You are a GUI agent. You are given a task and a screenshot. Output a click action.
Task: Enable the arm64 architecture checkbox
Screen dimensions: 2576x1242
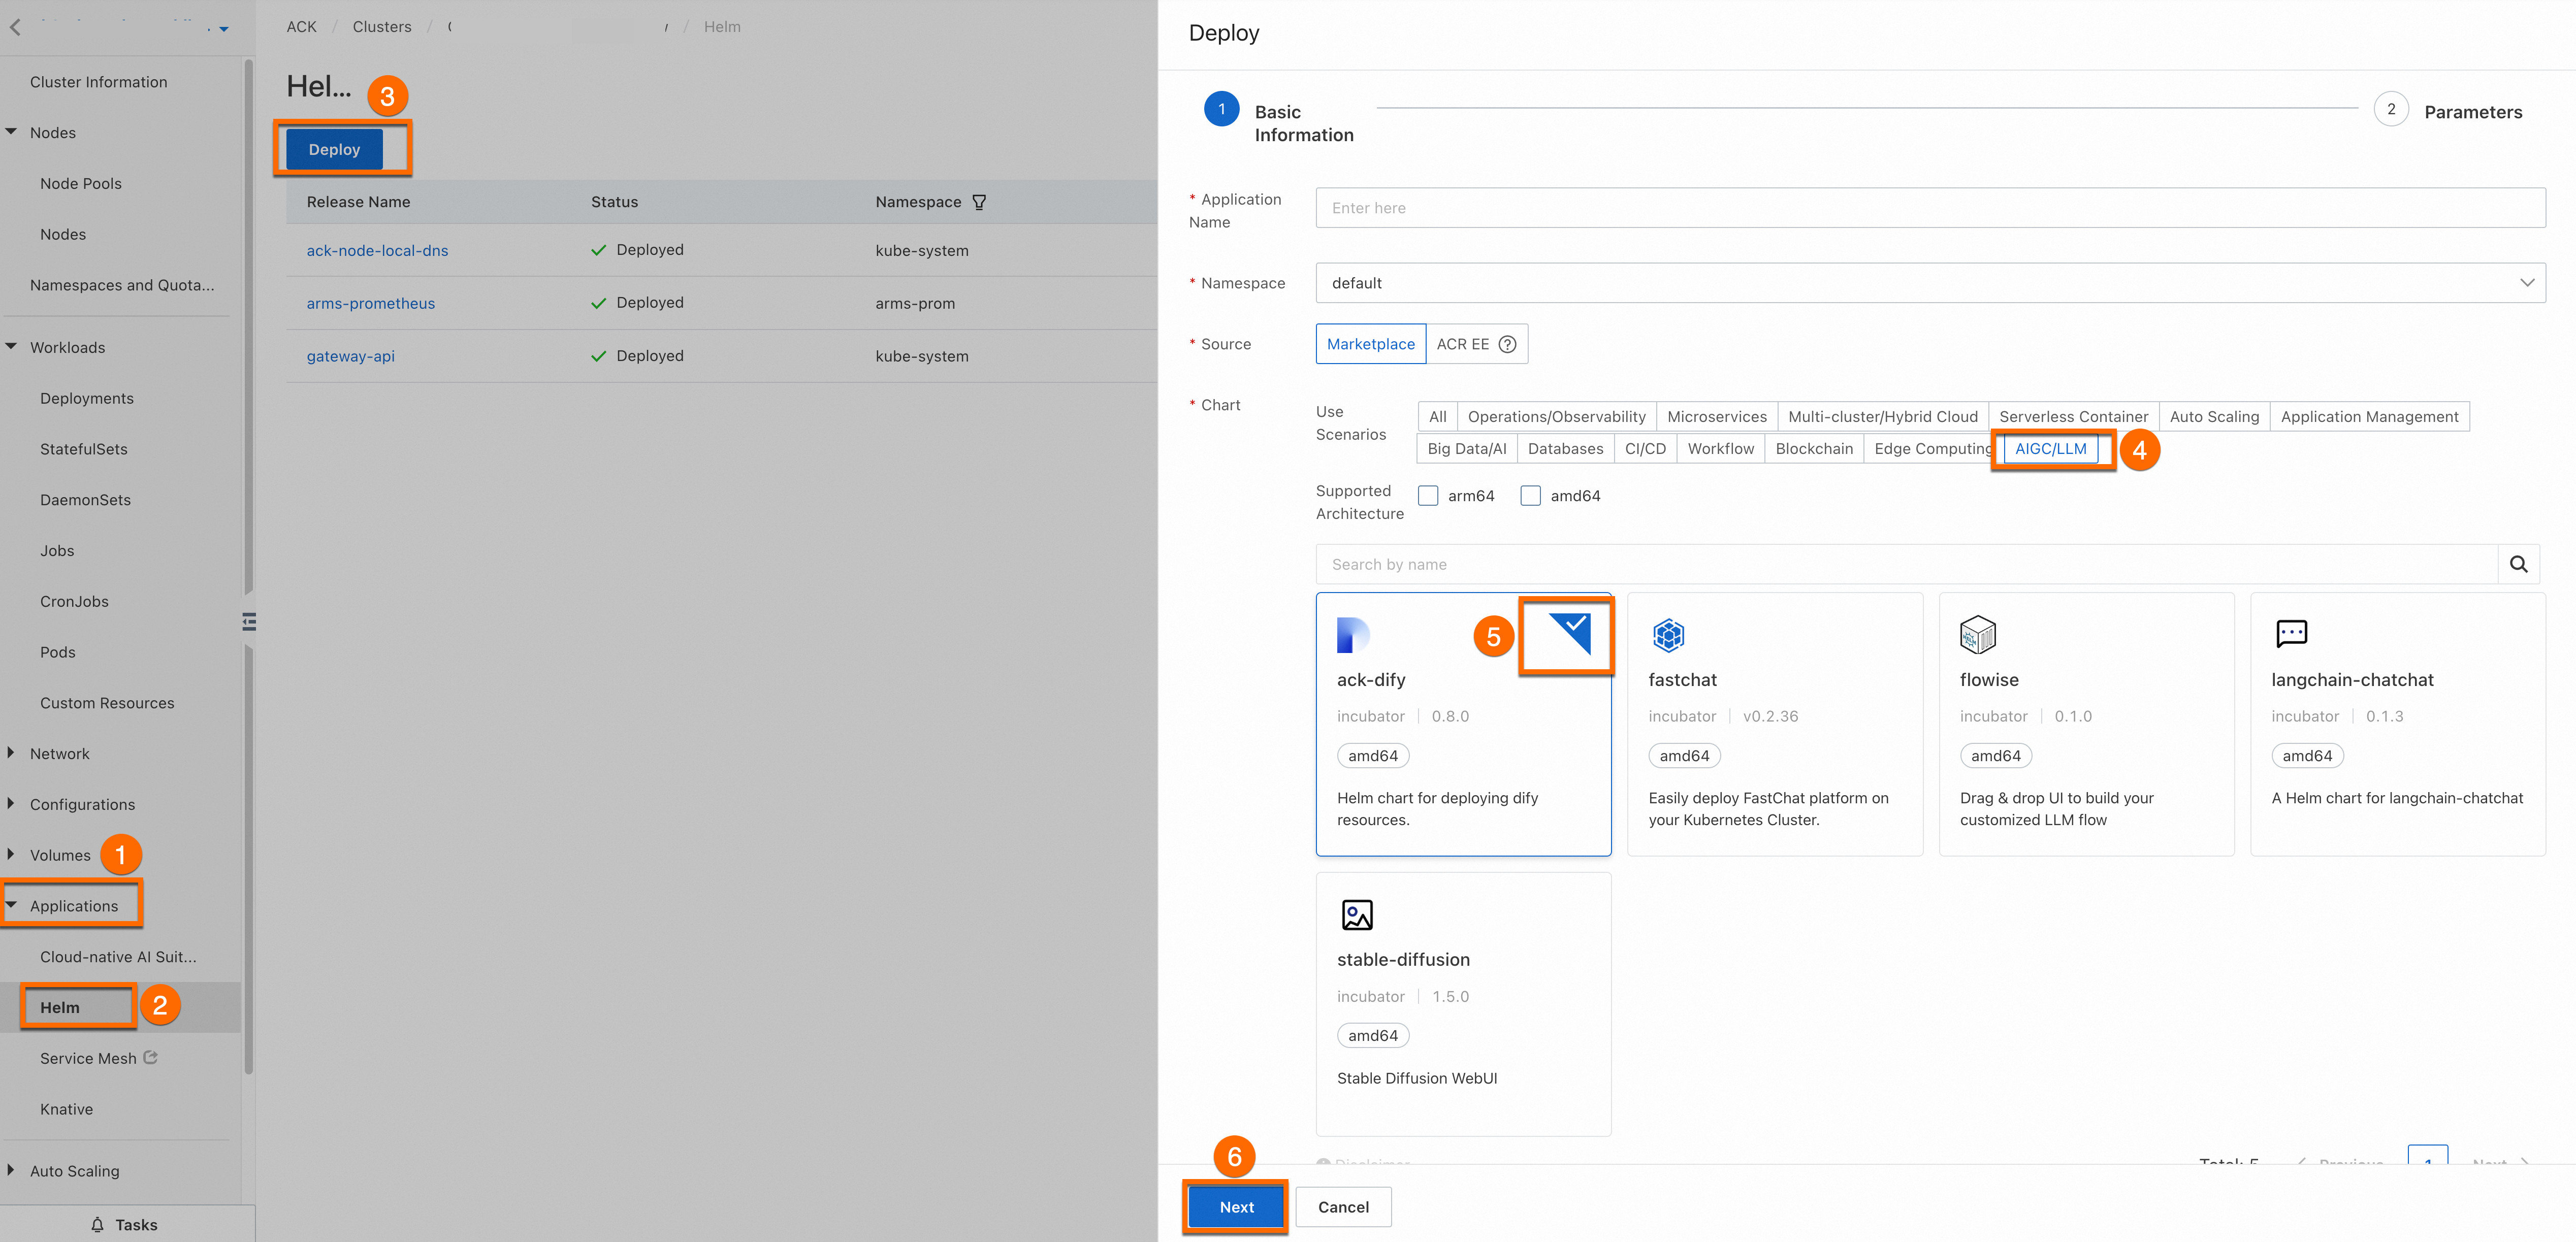1428,496
